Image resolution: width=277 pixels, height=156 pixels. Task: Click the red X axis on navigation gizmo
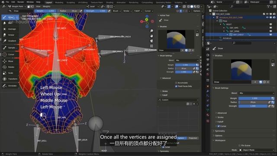click(142, 22)
